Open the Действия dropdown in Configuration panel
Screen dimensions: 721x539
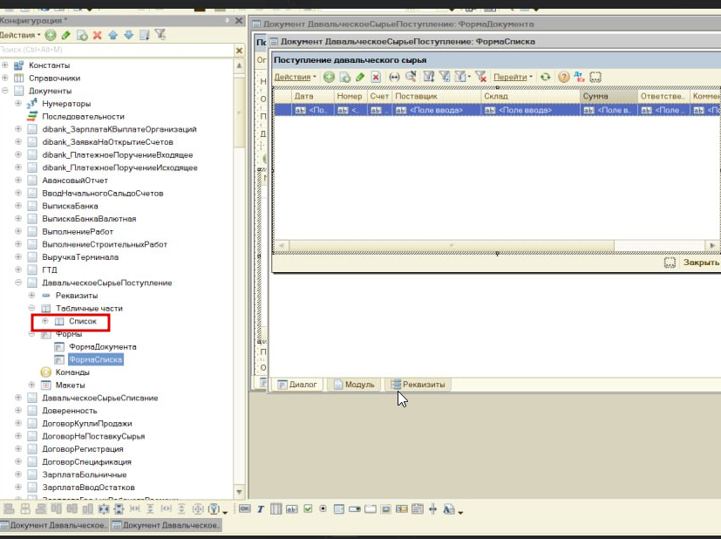[x=20, y=35]
